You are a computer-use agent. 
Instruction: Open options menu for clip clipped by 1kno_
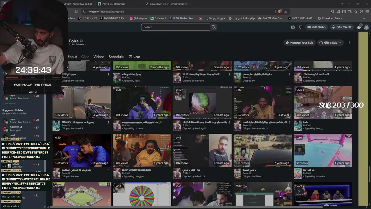(x=350, y=122)
